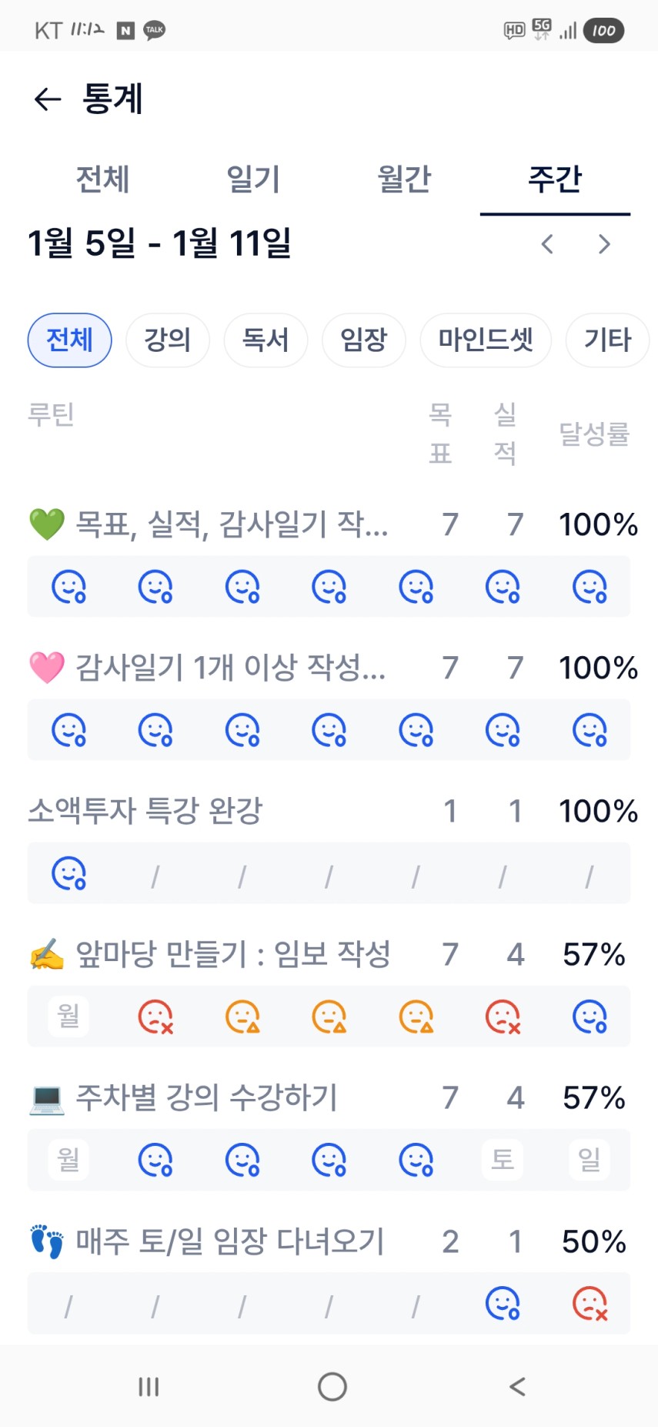The height and width of the screenshot is (1427, 658).
Task: Filter routines by 마인드셋 chip
Action: coord(486,340)
